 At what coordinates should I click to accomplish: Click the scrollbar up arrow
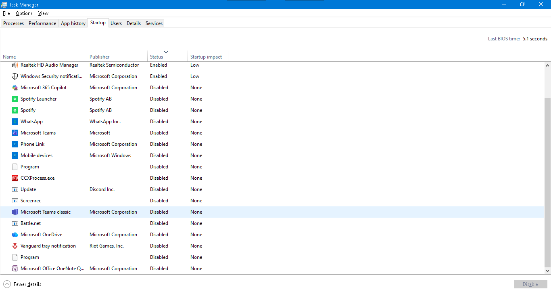(547, 65)
